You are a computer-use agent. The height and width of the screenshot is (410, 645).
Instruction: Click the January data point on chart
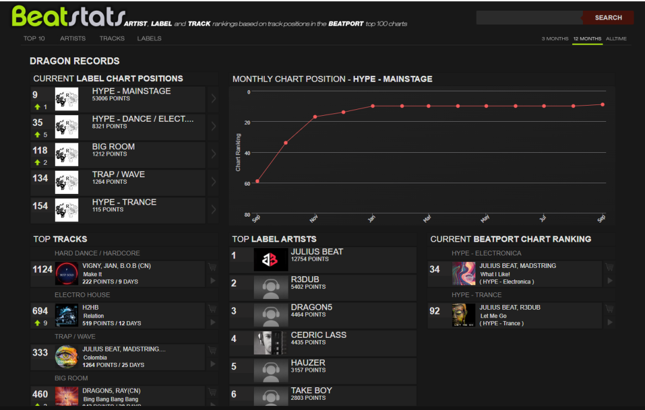click(373, 106)
